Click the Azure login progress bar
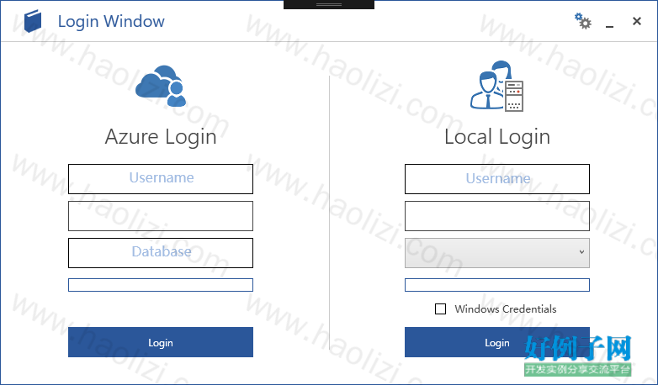 pyautogui.click(x=161, y=285)
